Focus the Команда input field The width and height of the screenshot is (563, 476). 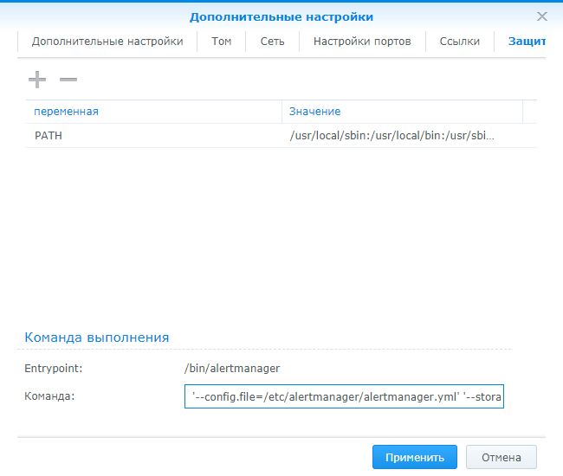(345, 397)
